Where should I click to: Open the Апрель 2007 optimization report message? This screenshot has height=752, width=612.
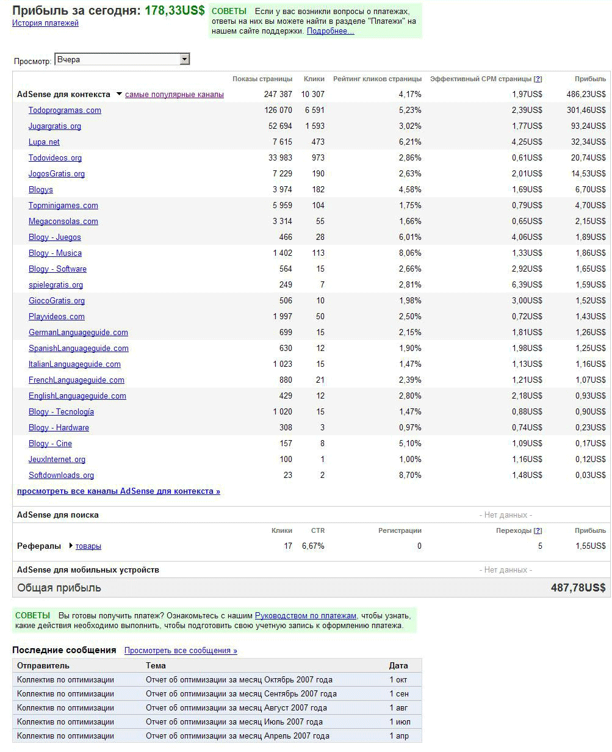[237, 736]
